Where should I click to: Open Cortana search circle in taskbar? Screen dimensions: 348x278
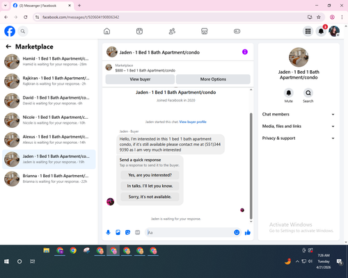click(19, 261)
